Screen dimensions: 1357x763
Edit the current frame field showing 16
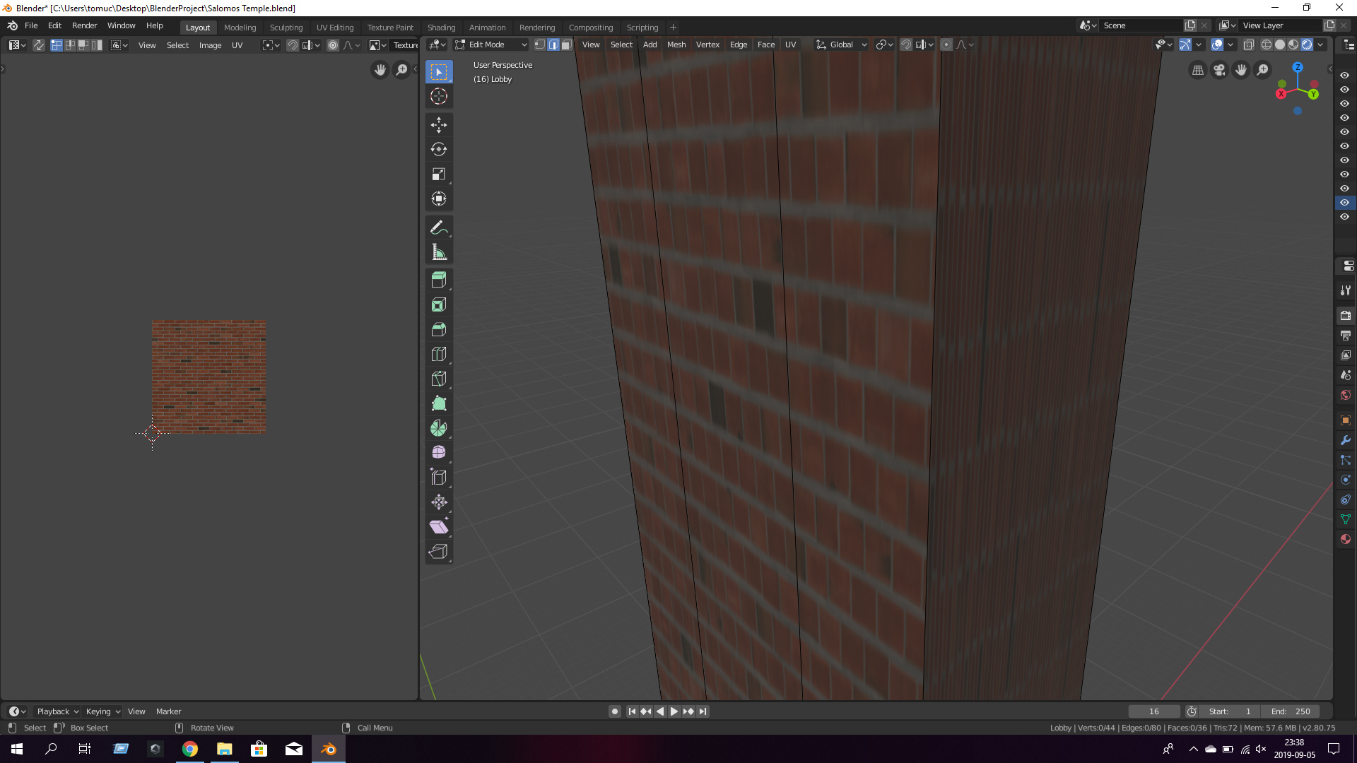[1154, 711]
